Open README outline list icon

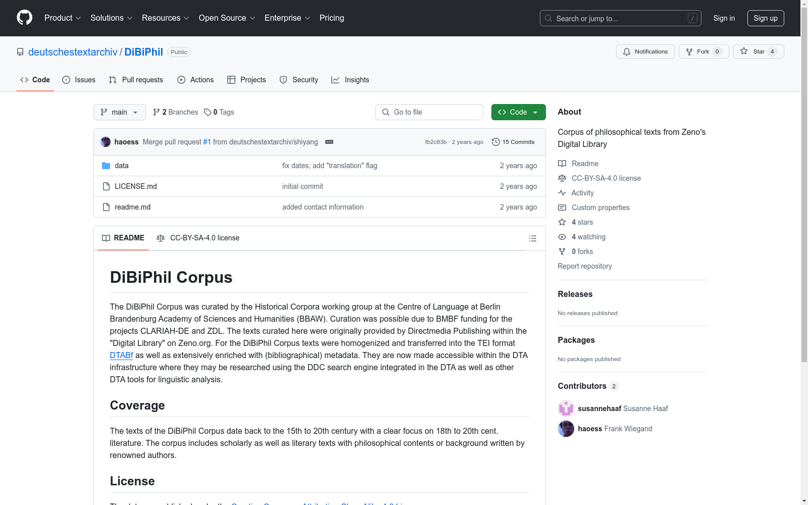533,238
